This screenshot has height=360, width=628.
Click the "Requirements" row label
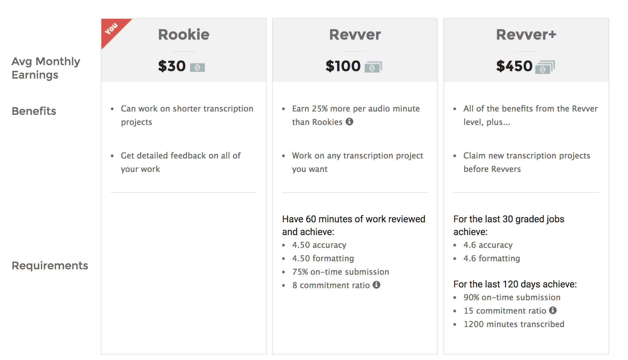point(50,266)
